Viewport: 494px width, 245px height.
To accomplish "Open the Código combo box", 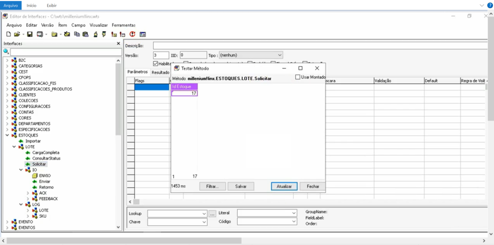I will [x=267, y=222].
